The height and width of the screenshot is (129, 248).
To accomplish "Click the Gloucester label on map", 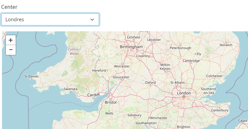I will pos(121,77).
